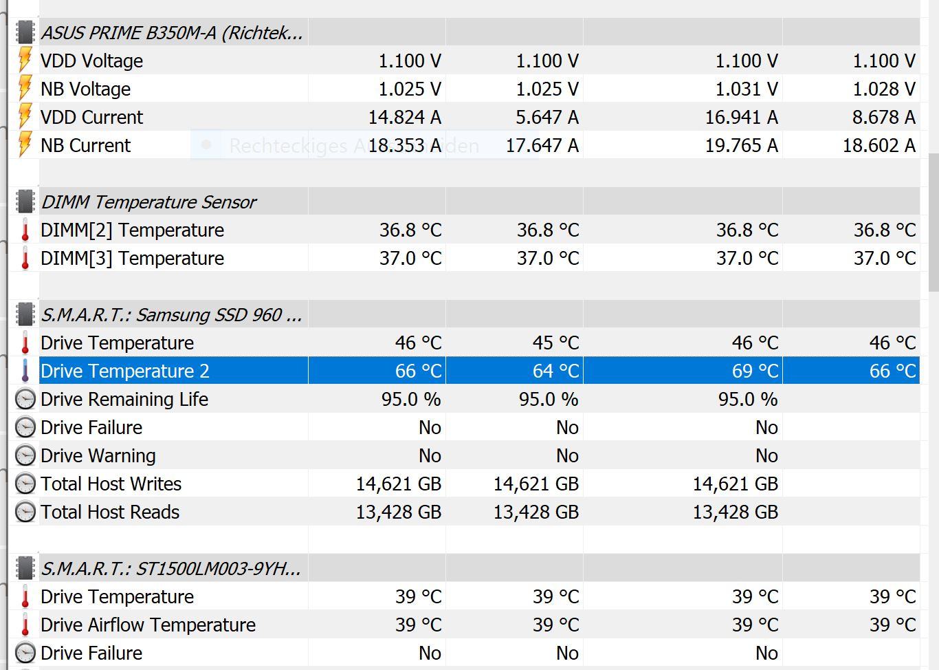The width and height of the screenshot is (939, 670).
Task: Click the clock icon beside Drive Remaining Life
Action: pyautogui.click(x=25, y=400)
